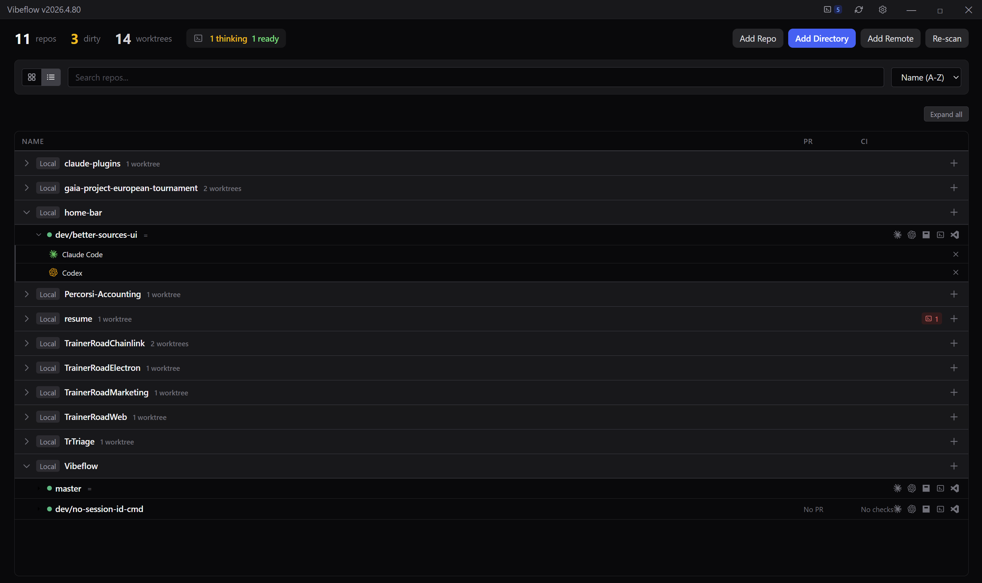Viewport: 982px width, 583px height.
Task: Launch Claude Code on dev/better-sources-ui row
Action: [897, 235]
